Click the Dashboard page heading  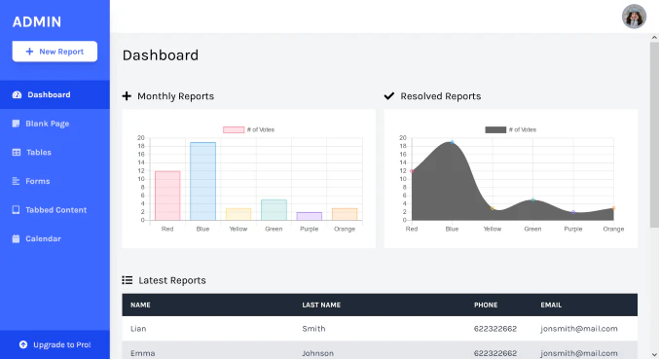(x=161, y=55)
